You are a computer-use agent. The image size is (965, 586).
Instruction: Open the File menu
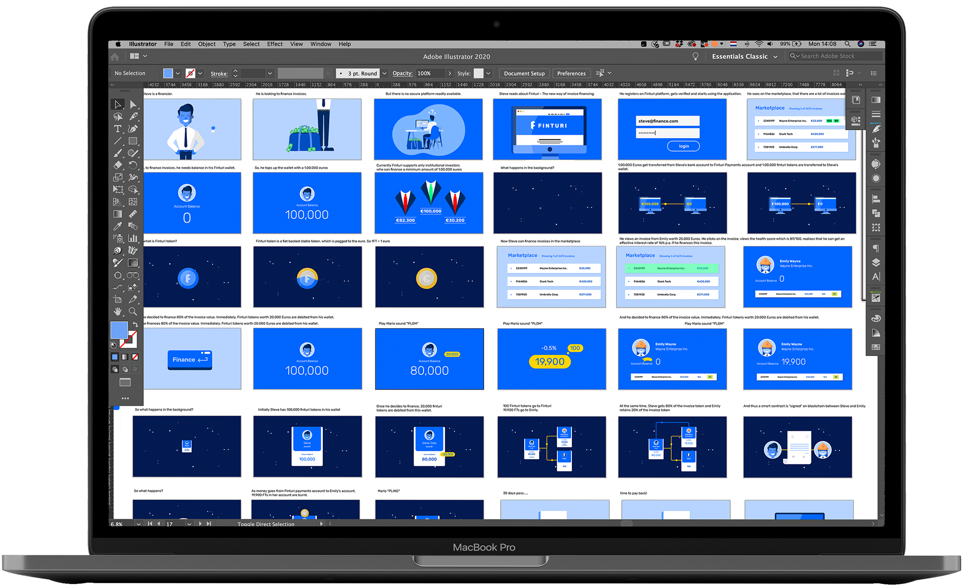pos(169,44)
